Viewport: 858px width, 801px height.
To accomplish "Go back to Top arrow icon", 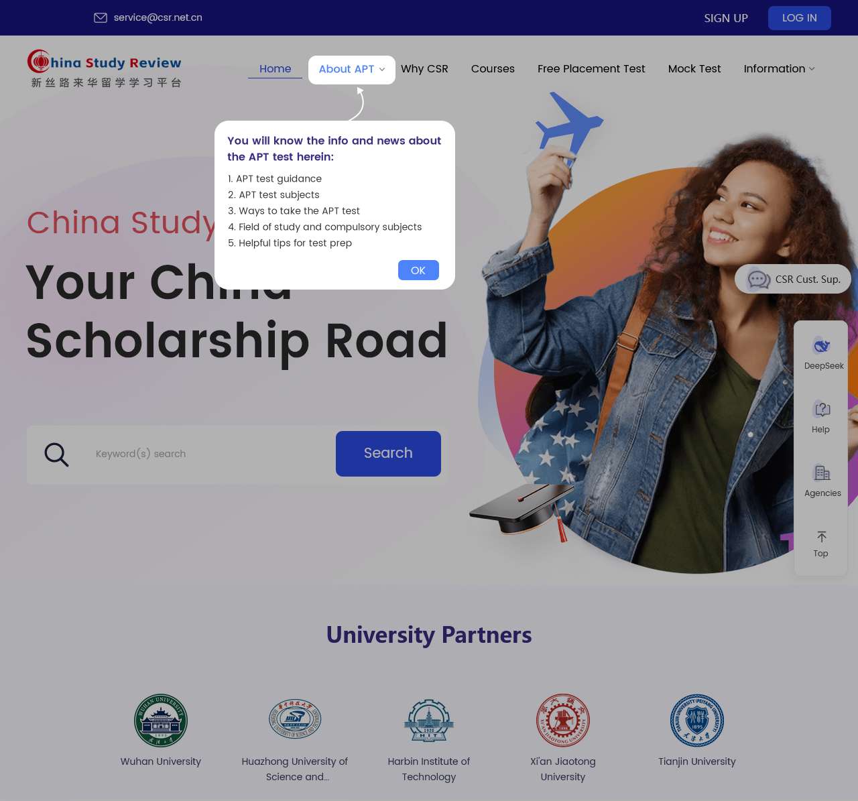I will coord(821,537).
